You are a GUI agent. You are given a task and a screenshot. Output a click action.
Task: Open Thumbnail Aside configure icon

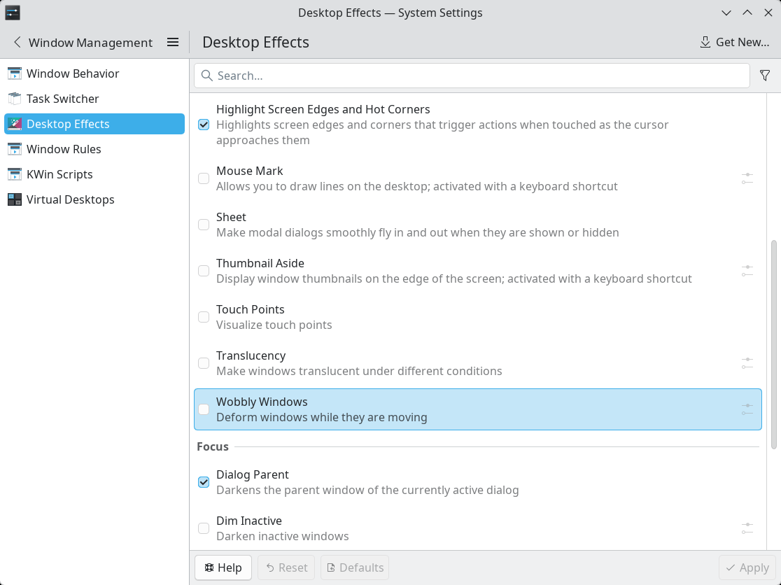point(747,271)
